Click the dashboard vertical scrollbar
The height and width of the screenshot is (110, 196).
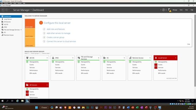tap(195, 51)
